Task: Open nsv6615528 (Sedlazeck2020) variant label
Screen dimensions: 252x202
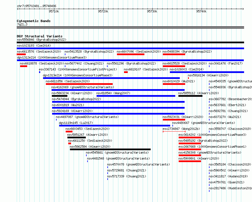Action: (x=185, y=63)
